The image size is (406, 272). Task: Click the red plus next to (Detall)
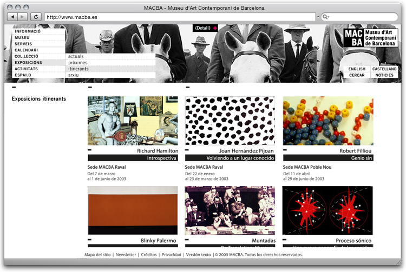coord(214,28)
